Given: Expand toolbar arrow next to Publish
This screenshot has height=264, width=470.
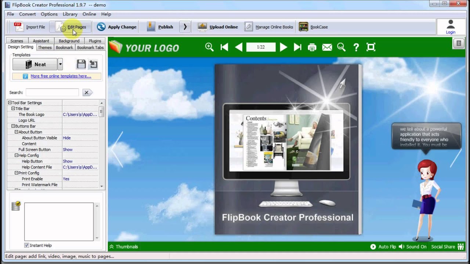Looking at the screenshot, I should coord(185,27).
